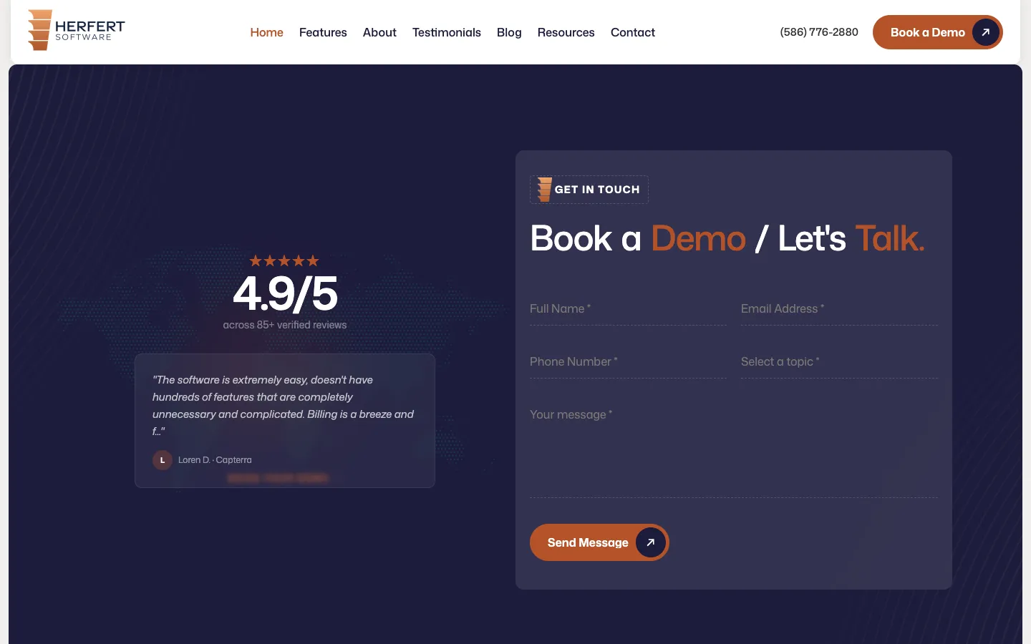Click the 4.9/5 rating text
Screen dimensions: 1031x644
click(x=285, y=293)
